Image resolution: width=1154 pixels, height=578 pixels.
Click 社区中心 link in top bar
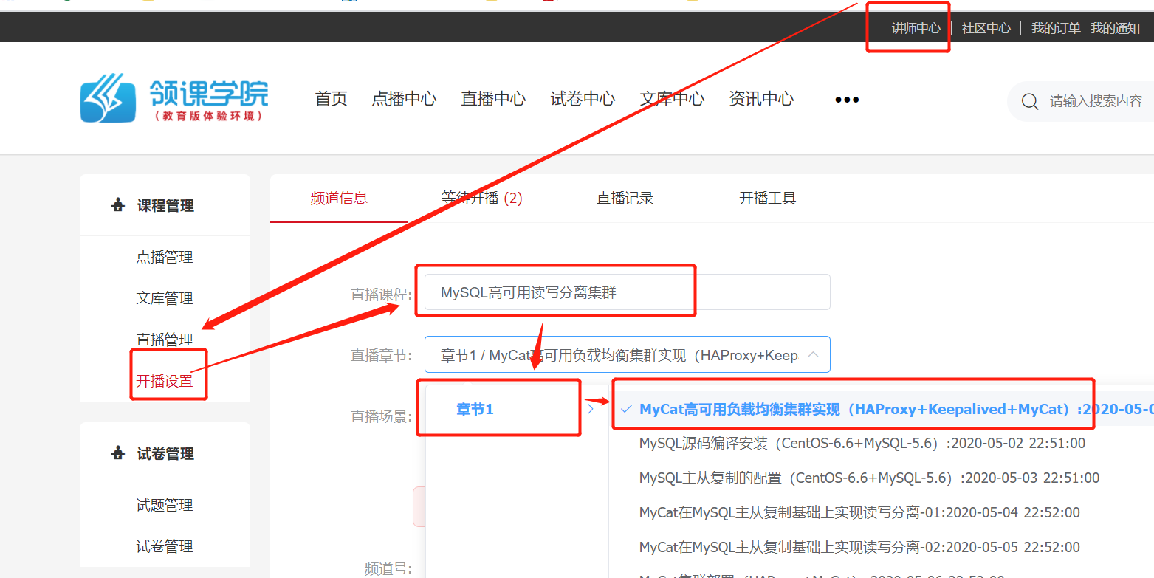point(986,28)
